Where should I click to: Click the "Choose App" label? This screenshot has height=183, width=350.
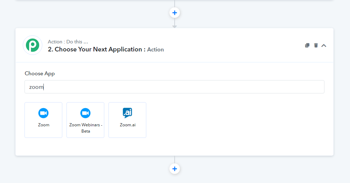(40, 73)
